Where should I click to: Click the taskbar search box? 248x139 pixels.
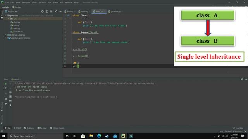pos(35,136)
